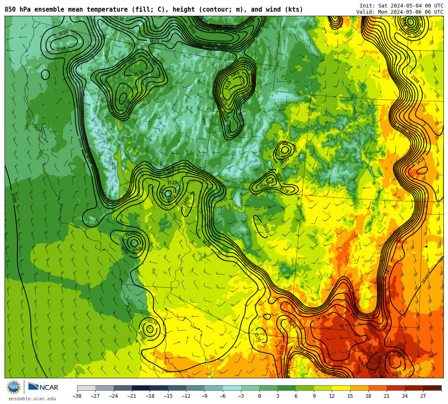Click the legend tick label 21
Image resolution: width=448 pixels, height=404 pixels.
coord(387,396)
